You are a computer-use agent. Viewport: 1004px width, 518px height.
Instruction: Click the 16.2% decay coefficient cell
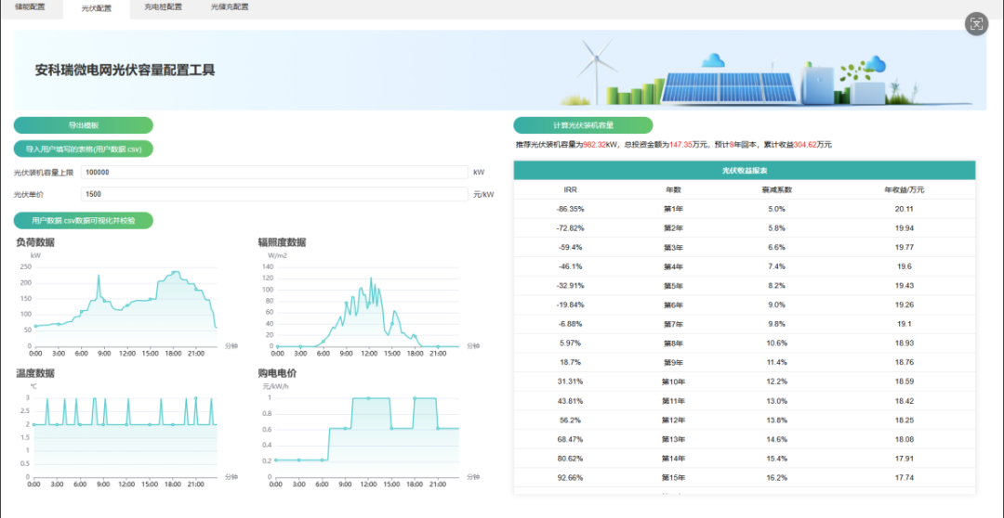pyautogui.click(x=776, y=478)
